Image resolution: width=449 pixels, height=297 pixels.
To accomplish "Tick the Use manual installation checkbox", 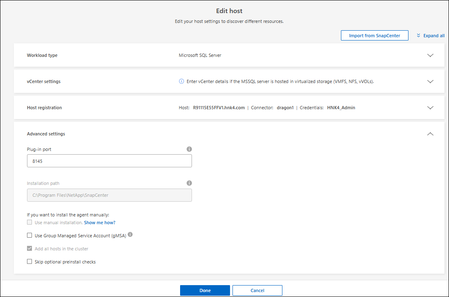I will tap(29, 222).
